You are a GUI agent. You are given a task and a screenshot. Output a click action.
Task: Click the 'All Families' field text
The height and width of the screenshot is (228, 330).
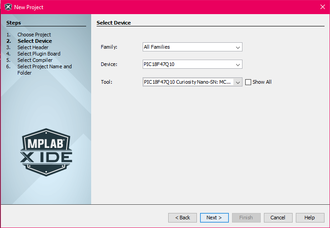157,47
